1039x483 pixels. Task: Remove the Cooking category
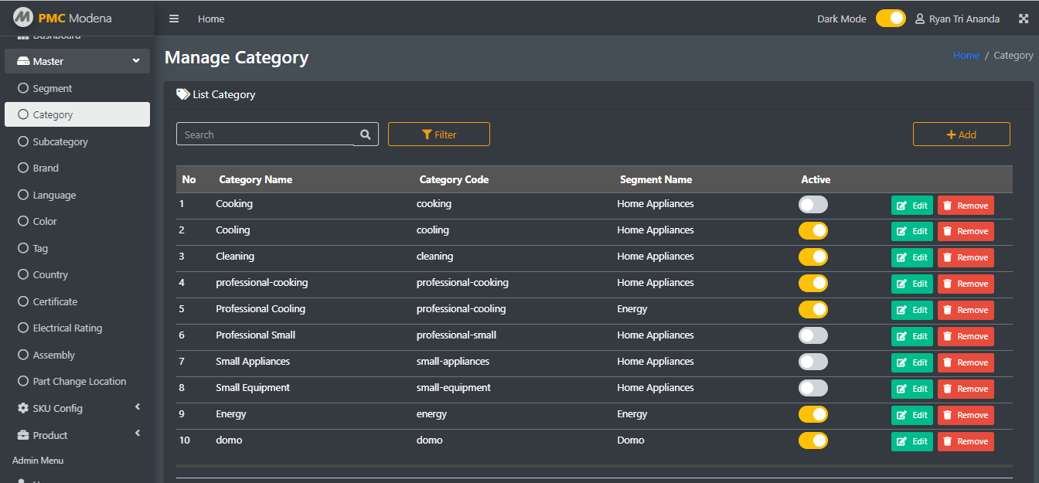966,206
